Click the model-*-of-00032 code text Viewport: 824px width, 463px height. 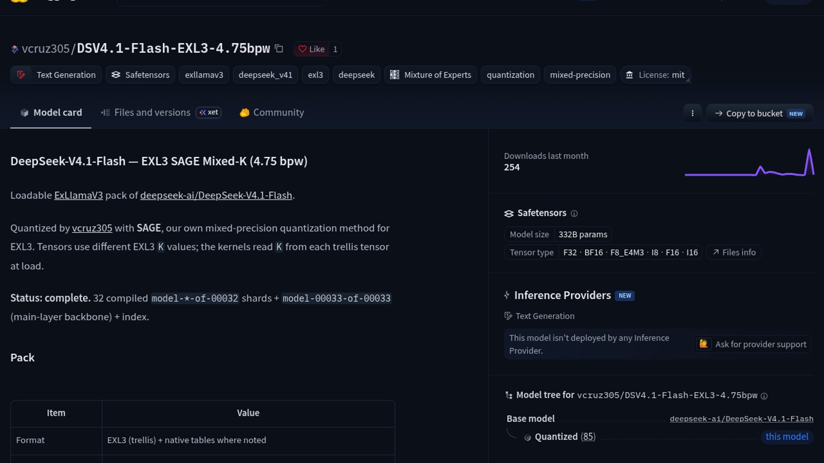coord(195,298)
